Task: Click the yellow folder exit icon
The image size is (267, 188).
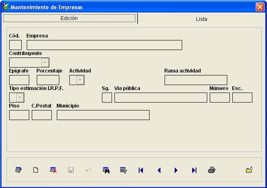Action: pos(249,170)
